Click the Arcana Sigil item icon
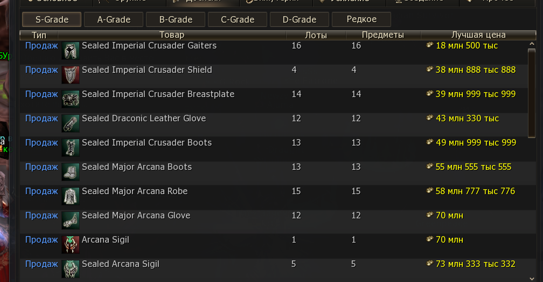Screen dimensions: 543x282 pyautogui.click(x=71, y=244)
